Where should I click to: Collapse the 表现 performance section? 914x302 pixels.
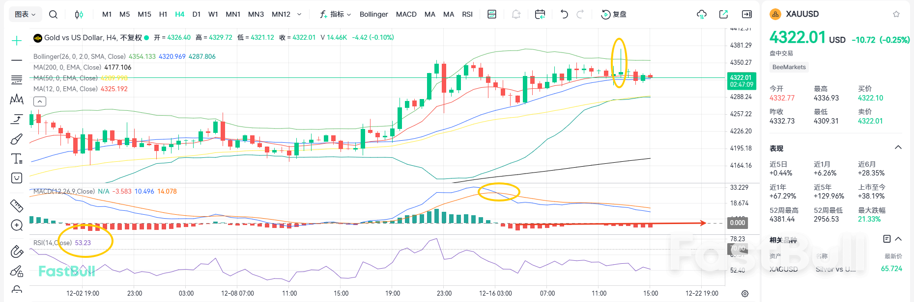point(898,148)
